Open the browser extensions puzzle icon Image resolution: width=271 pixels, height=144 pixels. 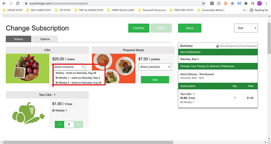coord(246,3)
